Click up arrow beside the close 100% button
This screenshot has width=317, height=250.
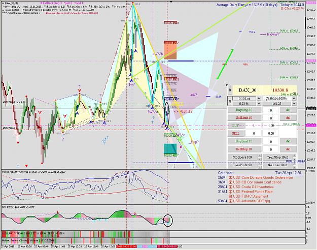pyautogui.click(x=294, y=98)
